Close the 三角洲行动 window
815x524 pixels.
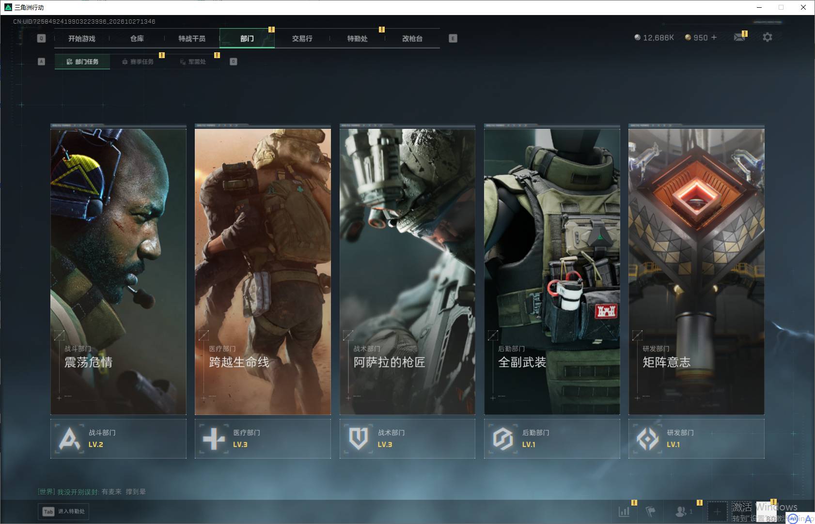[803, 7]
